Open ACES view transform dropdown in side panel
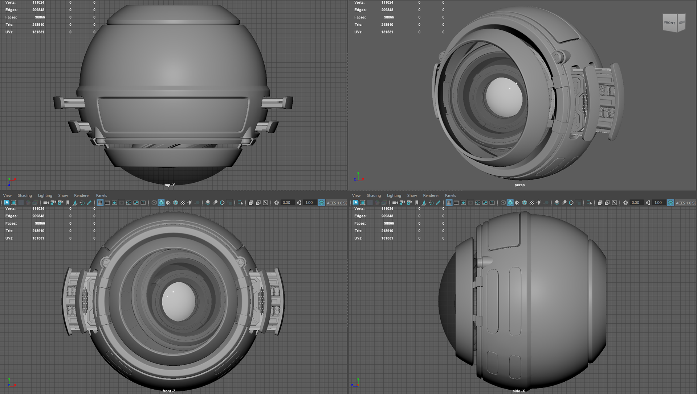 point(685,203)
